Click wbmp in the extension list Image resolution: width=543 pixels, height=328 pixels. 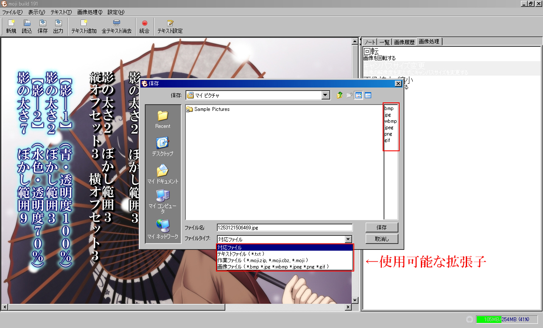391,121
